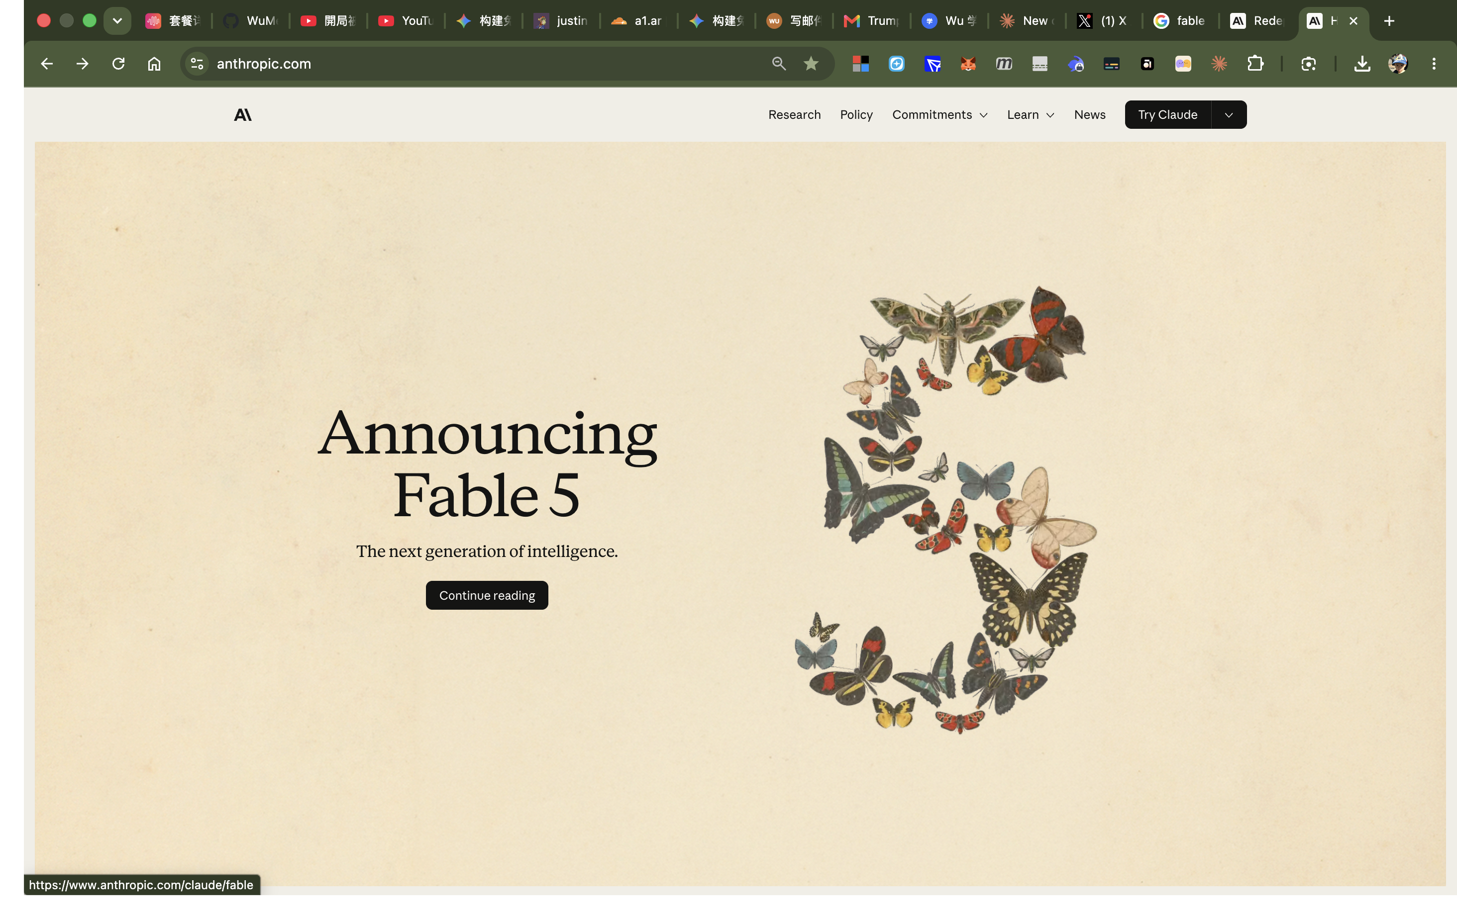The image size is (1457, 923).
Task: Expand the Commitments dropdown menu
Action: tap(939, 115)
